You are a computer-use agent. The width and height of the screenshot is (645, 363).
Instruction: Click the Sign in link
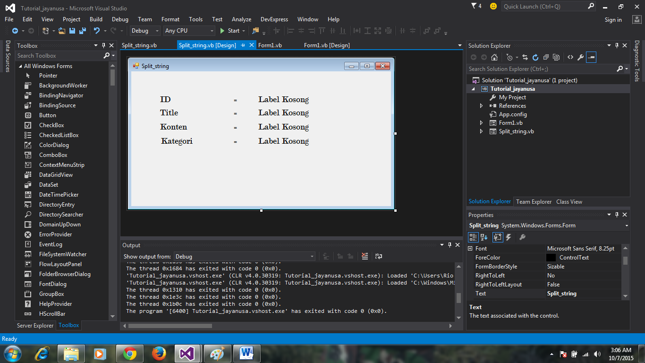coord(613,19)
